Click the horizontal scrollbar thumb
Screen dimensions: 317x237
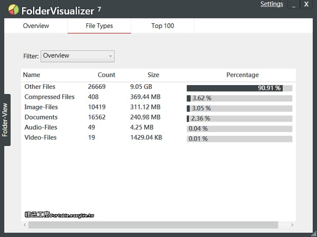153,225
